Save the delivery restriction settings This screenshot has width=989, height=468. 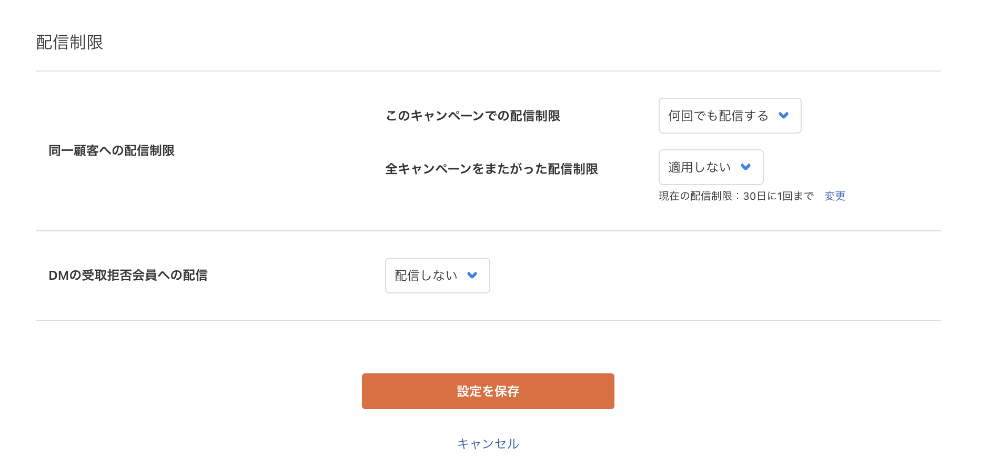click(x=488, y=391)
